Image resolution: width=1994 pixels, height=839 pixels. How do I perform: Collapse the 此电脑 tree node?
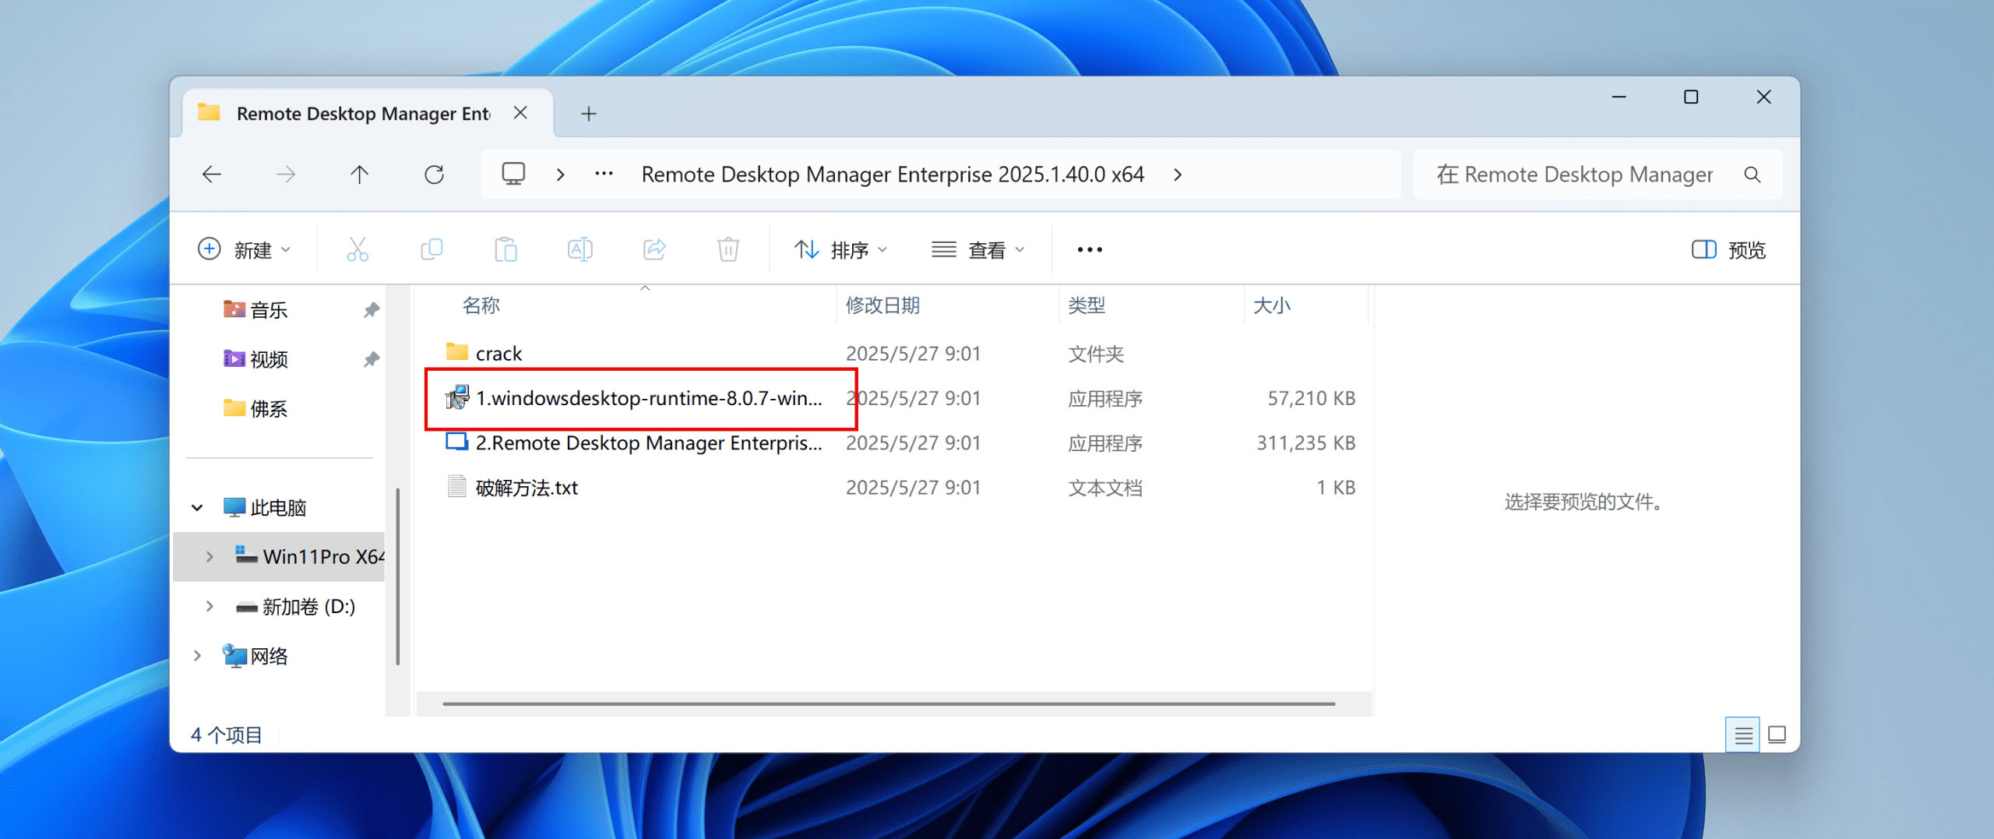click(x=197, y=508)
